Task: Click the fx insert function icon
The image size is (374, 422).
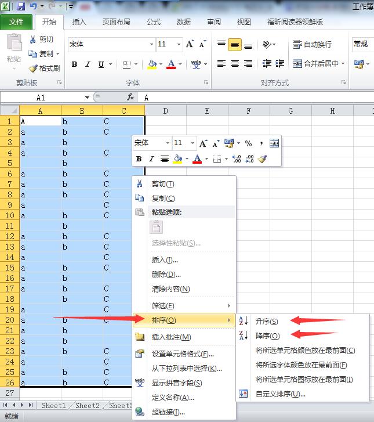Action: coord(130,97)
